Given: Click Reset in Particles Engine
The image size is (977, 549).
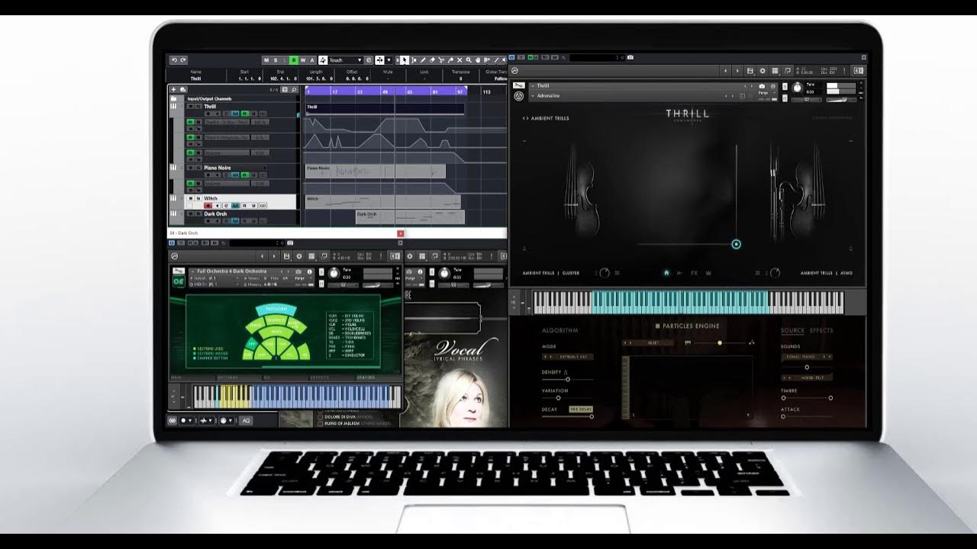Looking at the screenshot, I should pyautogui.click(x=653, y=342).
